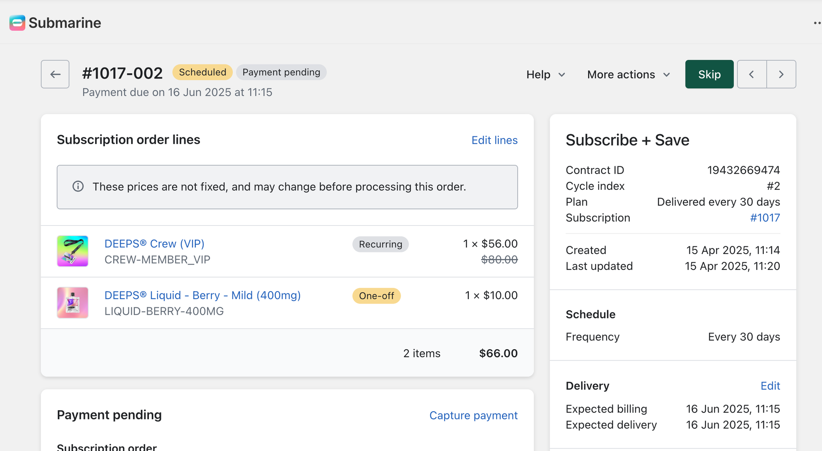Click the info icon in the price notice
Screen dimensions: 822x451
78,187
